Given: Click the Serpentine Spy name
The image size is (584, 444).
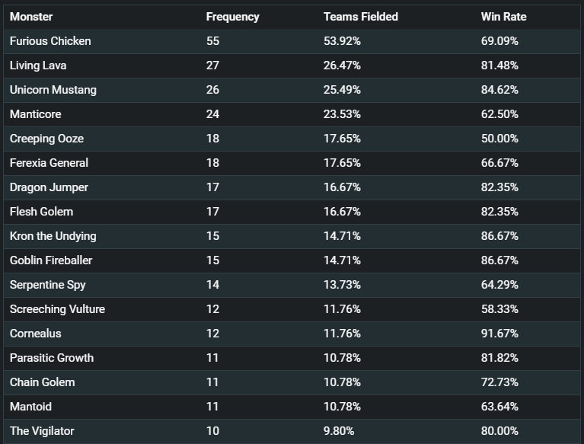Looking at the screenshot, I should (x=48, y=285).
